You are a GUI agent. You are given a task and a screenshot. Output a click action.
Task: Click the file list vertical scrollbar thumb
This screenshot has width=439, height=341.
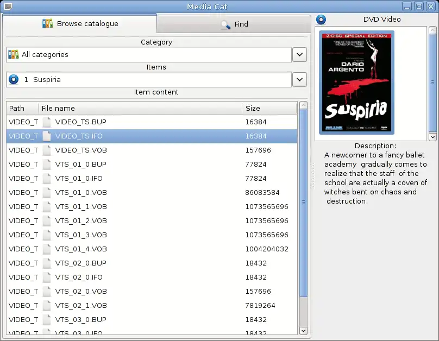[x=303, y=203]
